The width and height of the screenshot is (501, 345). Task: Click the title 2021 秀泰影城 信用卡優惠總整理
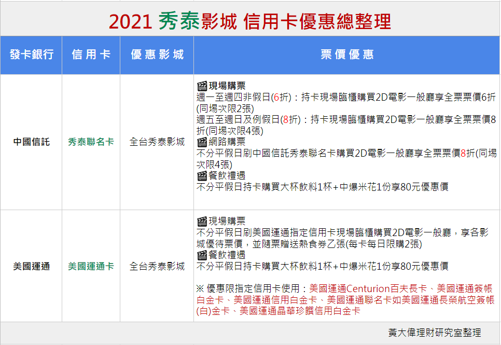tap(250, 21)
